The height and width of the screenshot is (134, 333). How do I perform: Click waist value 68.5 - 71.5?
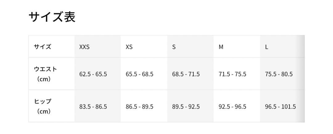coord(186,74)
